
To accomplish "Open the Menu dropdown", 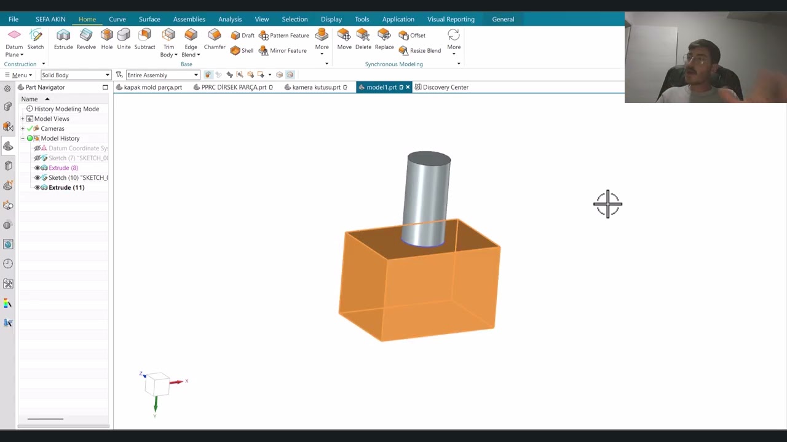I will click(x=18, y=75).
